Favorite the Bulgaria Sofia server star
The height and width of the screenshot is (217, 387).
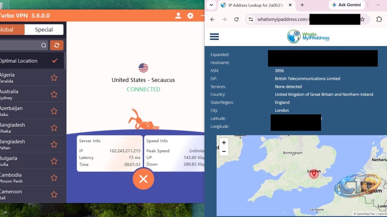click(x=54, y=161)
